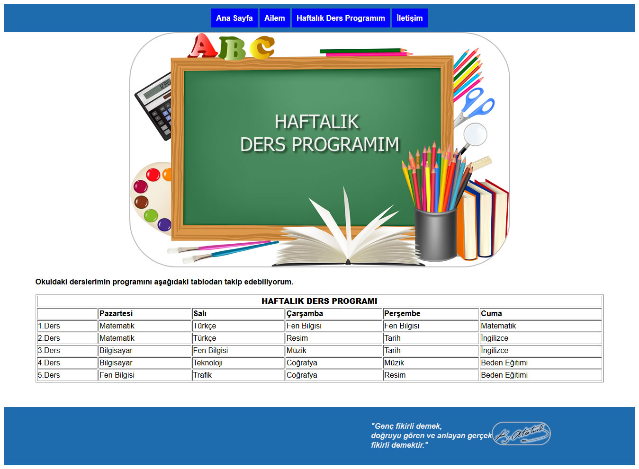The height and width of the screenshot is (469, 639).
Task: Click the Atatürk signature image in footer
Action: [x=521, y=434]
